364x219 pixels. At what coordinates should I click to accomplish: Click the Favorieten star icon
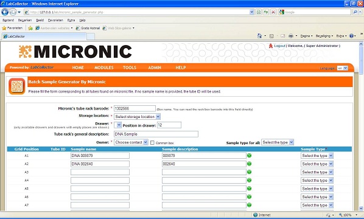tap(4, 28)
